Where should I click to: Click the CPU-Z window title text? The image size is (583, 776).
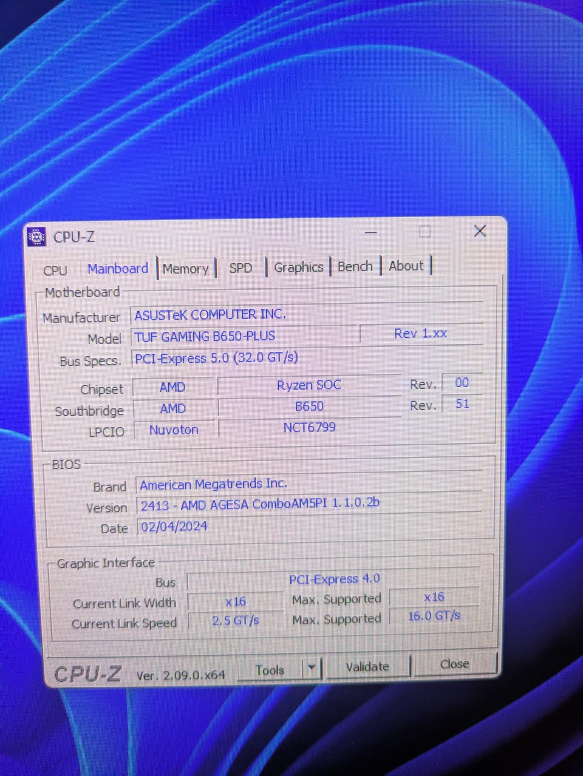click(74, 237)
